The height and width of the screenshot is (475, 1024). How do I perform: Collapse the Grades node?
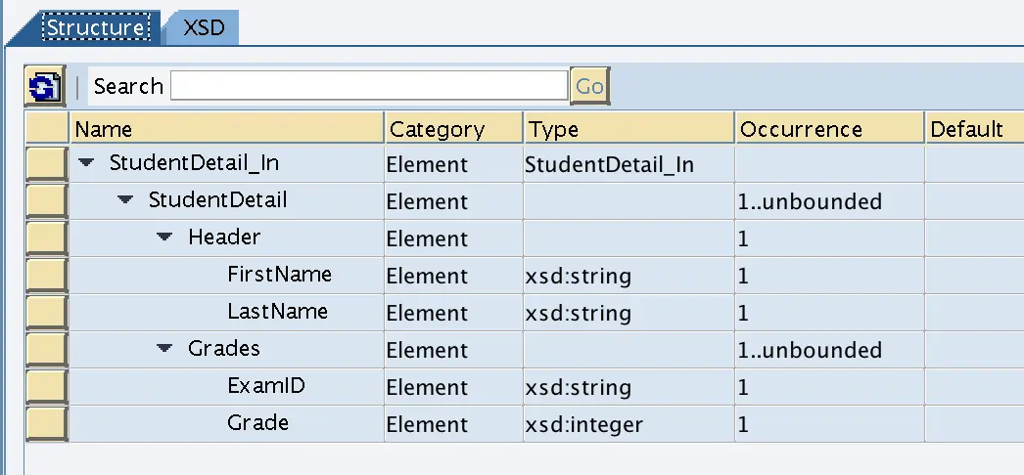pos(164,349)
